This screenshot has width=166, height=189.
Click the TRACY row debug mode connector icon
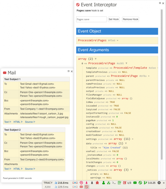(75, 183)
